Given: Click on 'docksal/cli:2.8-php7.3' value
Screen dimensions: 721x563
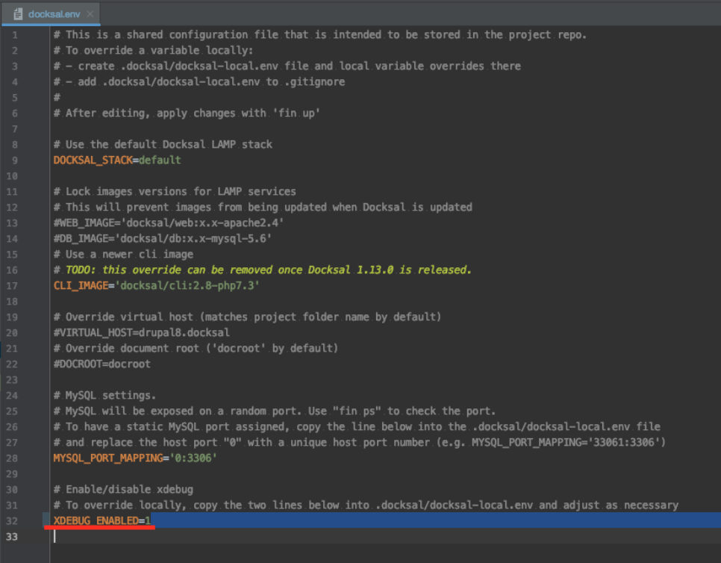Looking at the screenshot, I should point(187,286).
